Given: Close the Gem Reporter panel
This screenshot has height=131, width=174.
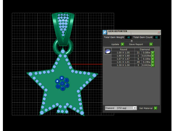Looking at the screenshot, I should tap(159, 32).
